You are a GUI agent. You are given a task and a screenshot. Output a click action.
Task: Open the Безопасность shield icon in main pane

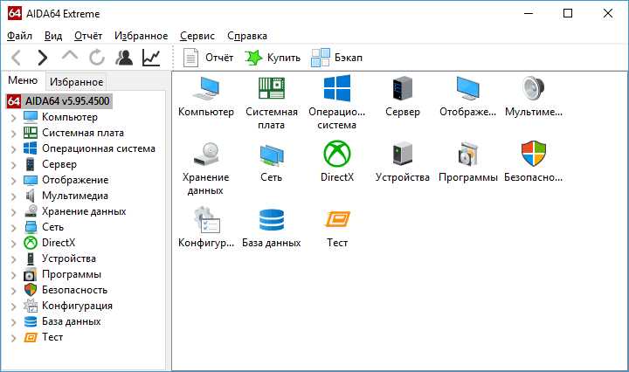(534, 154)
